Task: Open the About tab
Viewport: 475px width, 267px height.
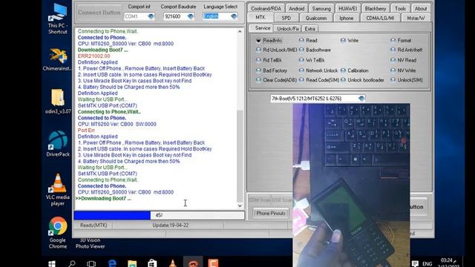Action: (421, 8)
